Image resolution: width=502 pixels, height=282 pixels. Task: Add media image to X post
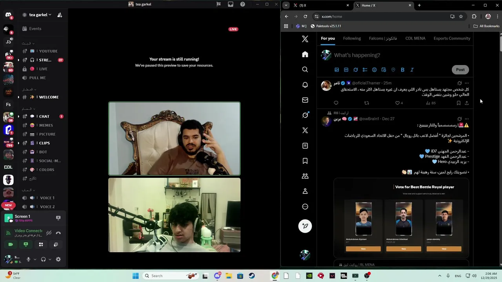[336, 70]
